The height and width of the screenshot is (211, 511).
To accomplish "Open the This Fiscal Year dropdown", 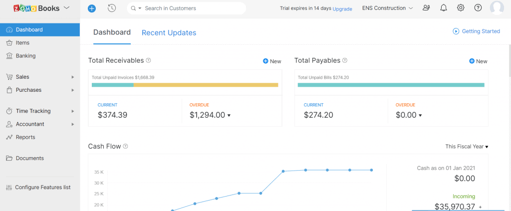I will point(467,147).
